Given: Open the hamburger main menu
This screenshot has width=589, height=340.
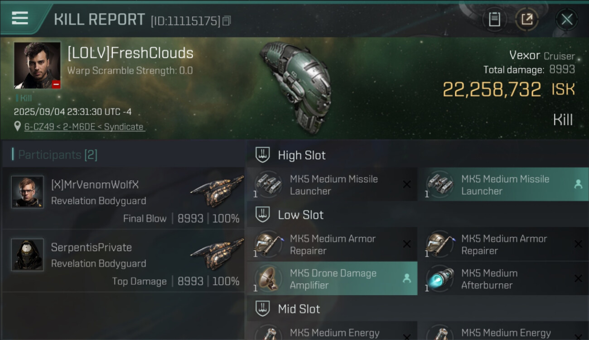Looking at the screenshot, I should click(x=20, y=18).
